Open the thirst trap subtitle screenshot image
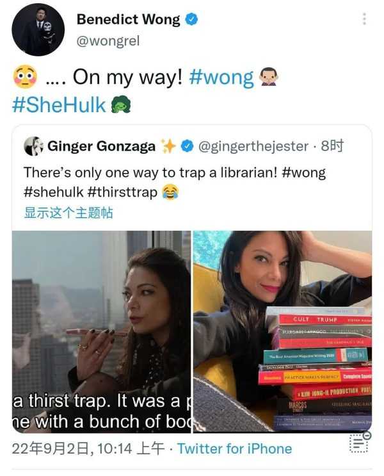The image size is (384, 476). point(101,331)
